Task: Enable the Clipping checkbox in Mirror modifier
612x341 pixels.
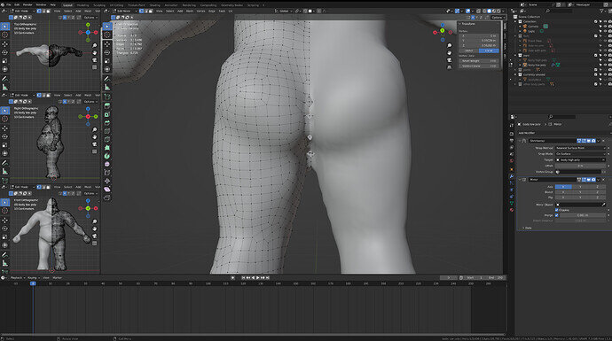Action: (557, 210)
